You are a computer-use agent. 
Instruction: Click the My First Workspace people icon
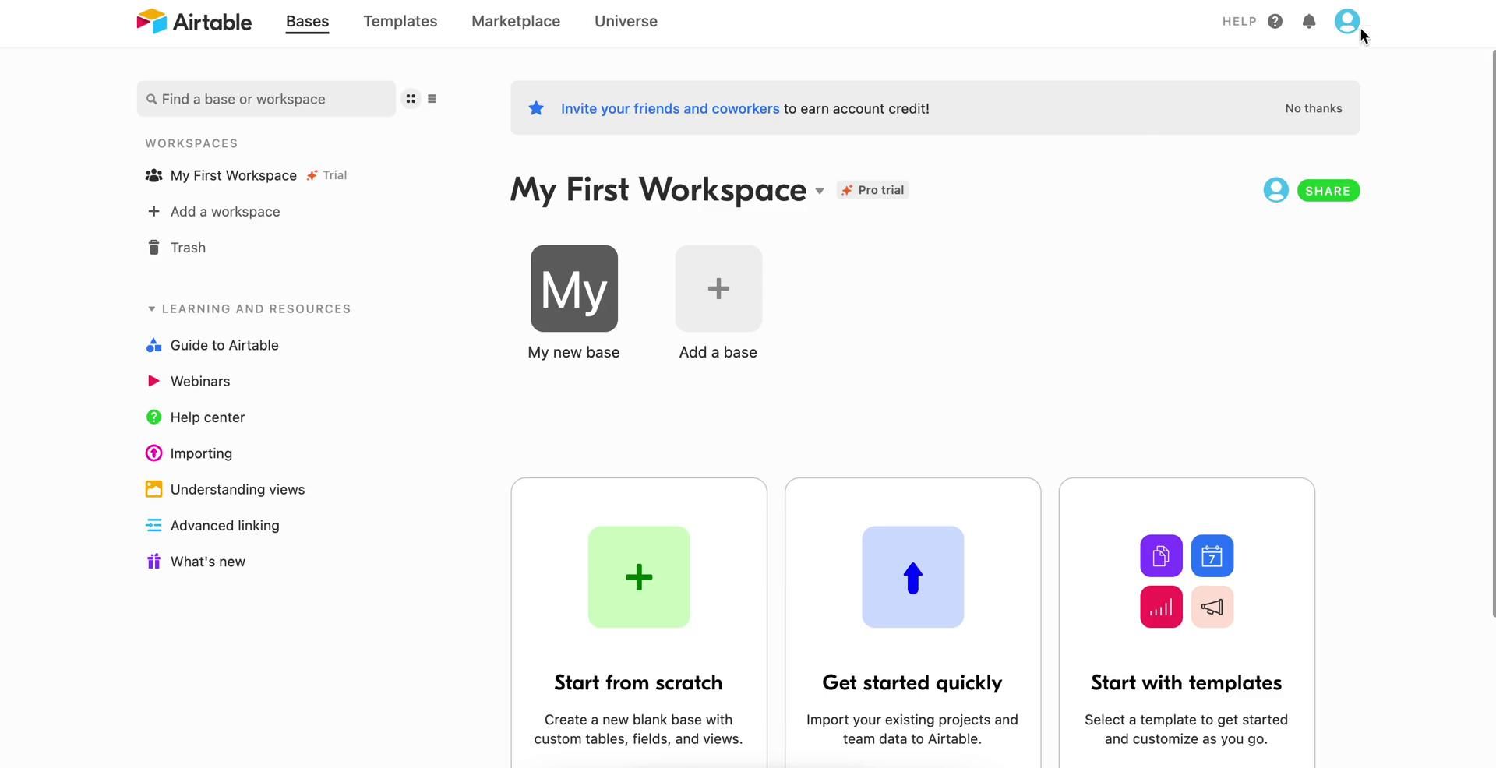click(x=153, y=175)
